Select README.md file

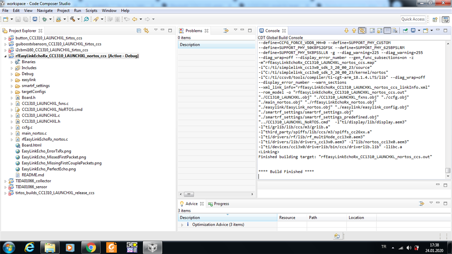pos(33,175)
